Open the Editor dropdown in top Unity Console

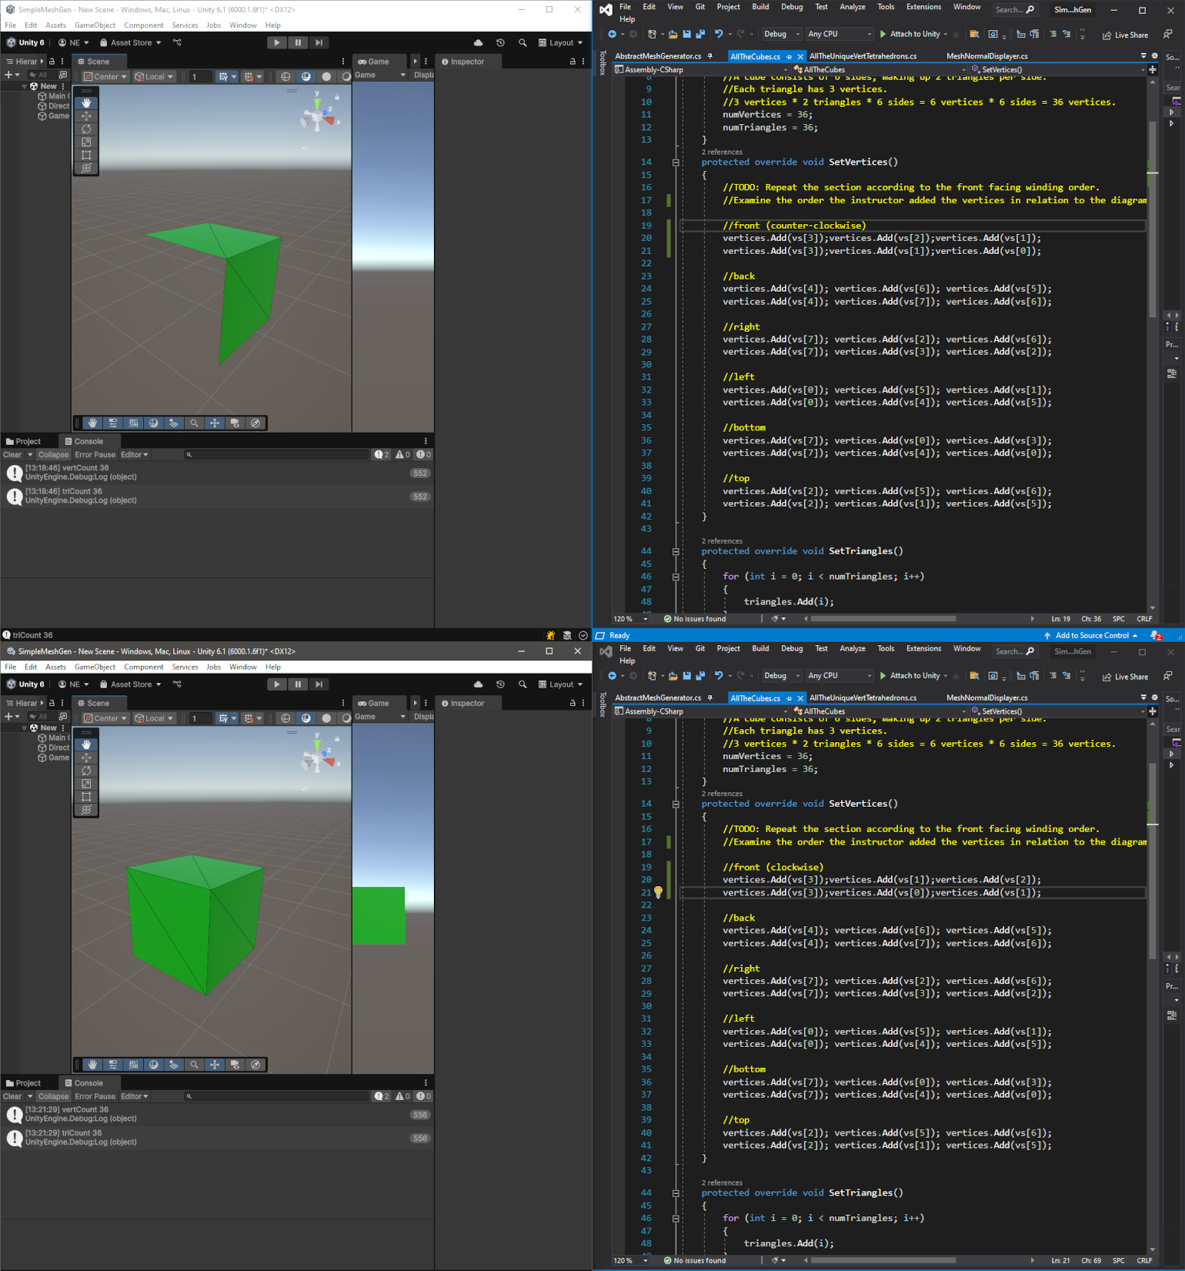point(135,455)
